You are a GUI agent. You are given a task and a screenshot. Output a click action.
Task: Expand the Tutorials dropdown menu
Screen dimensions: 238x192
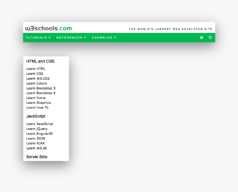click(38, 38)
